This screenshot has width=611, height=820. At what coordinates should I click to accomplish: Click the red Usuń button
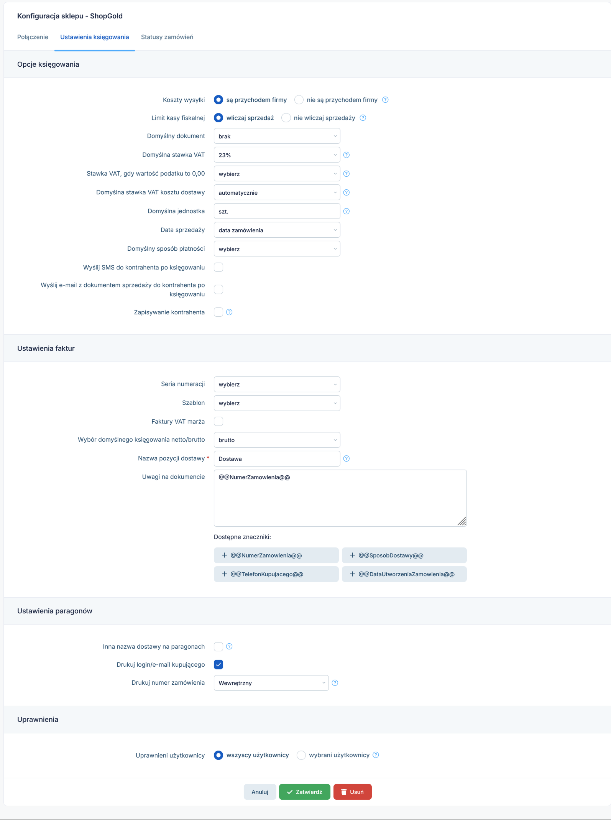353,792
